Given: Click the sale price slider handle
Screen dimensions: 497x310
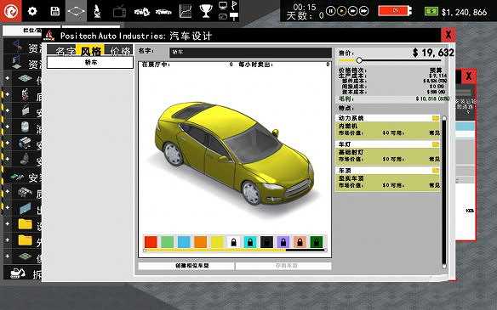Looking at the screenshot, I should point(359,60).
